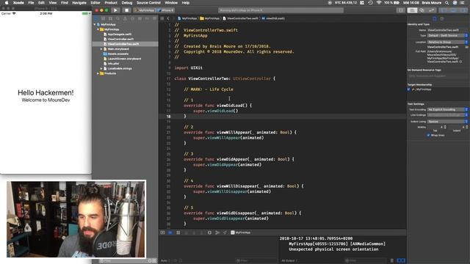470x264 pixels.
Task: Click the reveal-in-Finder arrow beside Full Path
Action: (x=461, y=62)
